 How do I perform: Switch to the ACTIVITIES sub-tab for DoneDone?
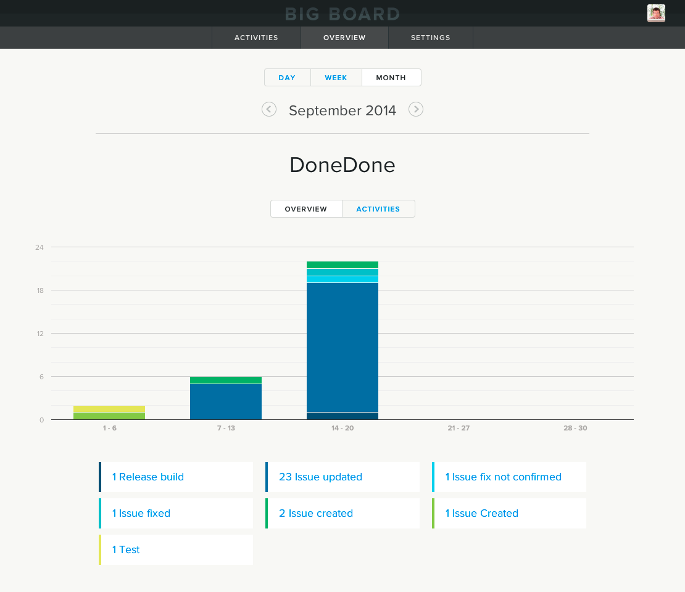[378, 208]
